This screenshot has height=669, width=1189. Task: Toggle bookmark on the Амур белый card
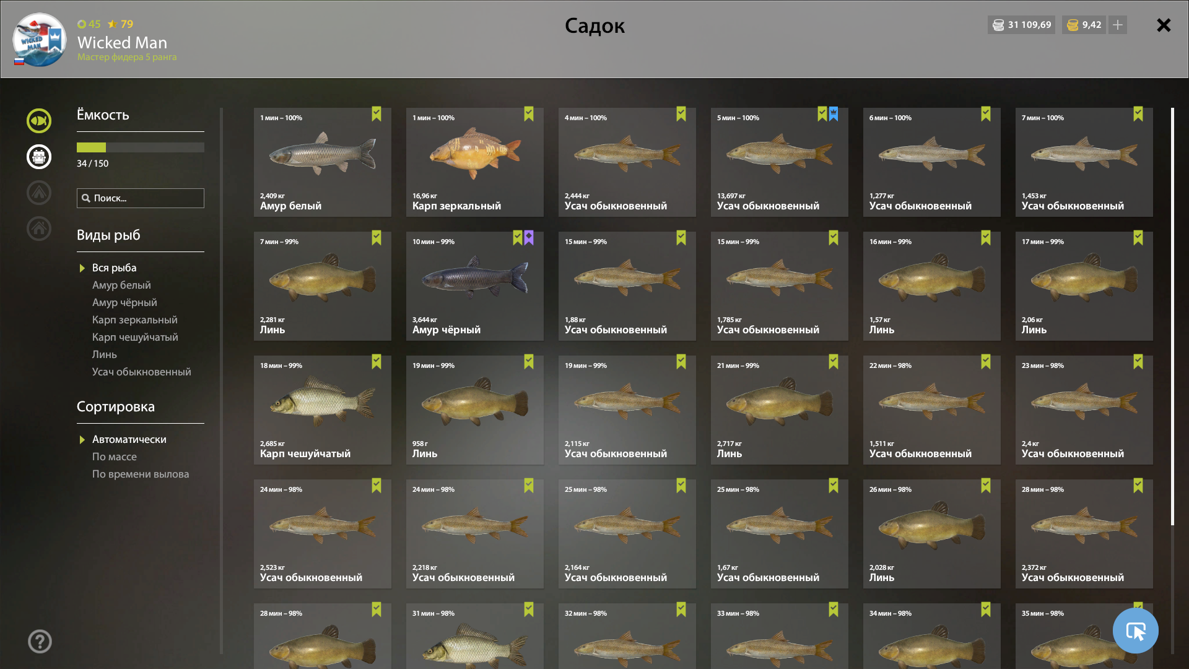pyautogui.click(x=377, y=114)
